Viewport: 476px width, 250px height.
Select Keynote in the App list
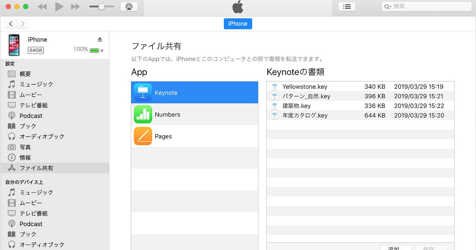[x=194, y=92]
